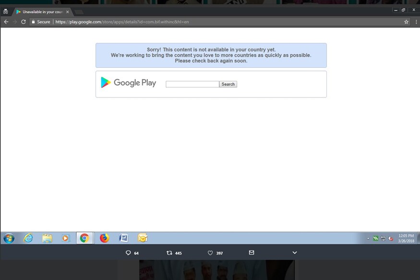The width and height of the screenshot is (420, 280).
Task: Click the Google Play search text field
Action: click(x=192, y=84)
